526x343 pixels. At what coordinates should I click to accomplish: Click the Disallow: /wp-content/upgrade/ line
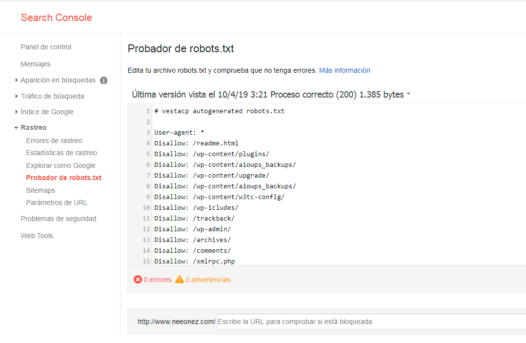[212, 175]
